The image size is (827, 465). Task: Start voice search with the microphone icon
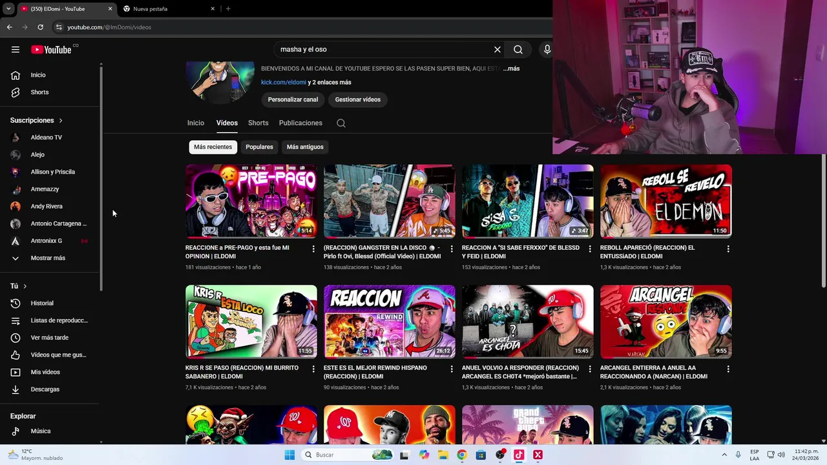547,49
